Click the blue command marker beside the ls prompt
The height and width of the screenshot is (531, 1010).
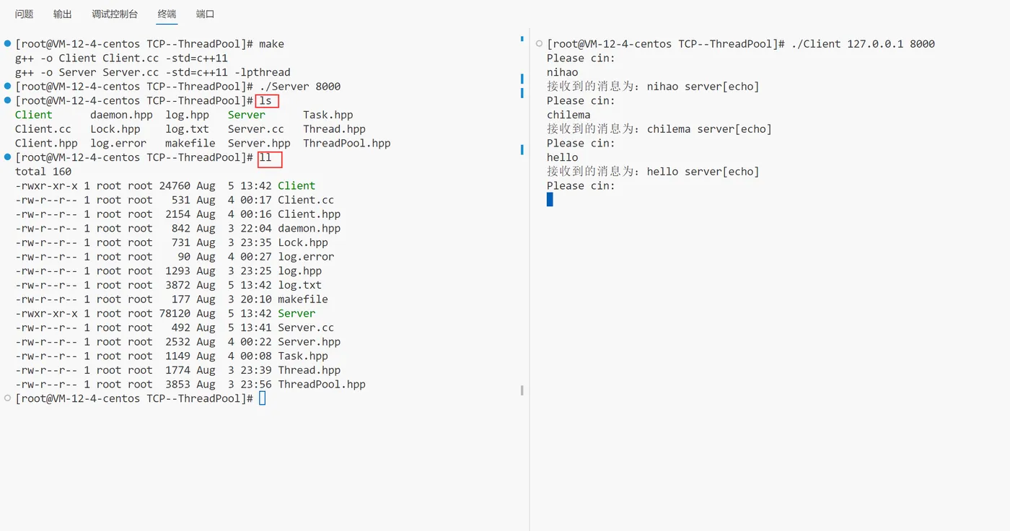[x=7, y=100]
